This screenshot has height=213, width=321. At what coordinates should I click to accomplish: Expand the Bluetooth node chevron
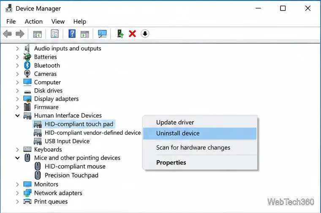tap(18, 66)
